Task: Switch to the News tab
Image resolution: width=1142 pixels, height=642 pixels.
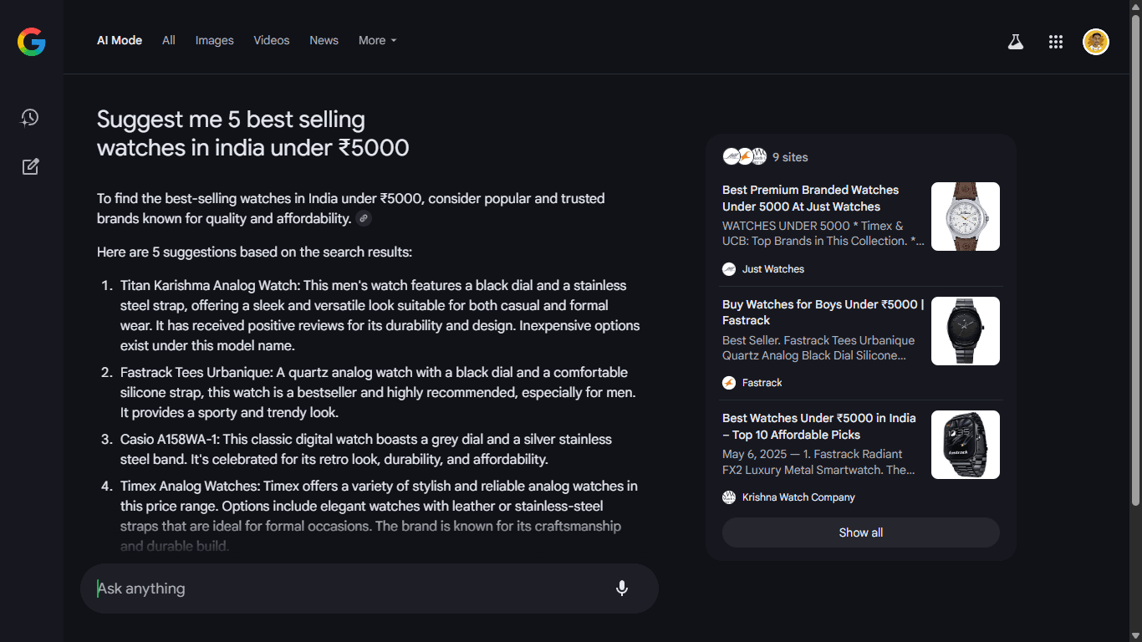Action: 324,40
